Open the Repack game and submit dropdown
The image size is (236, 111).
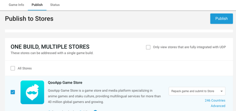click(197, 91)
